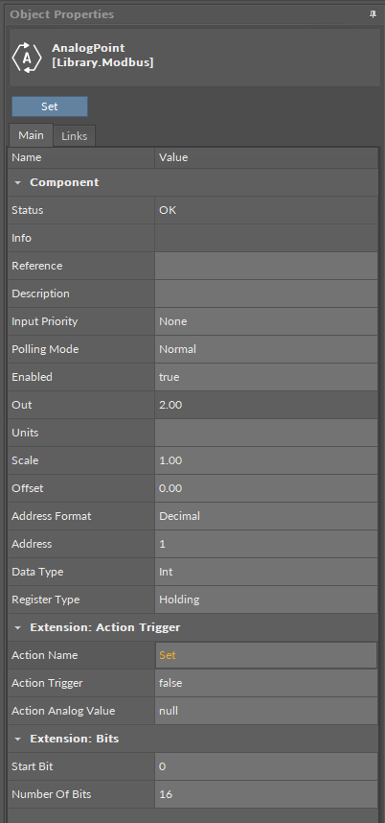Viewport: 385px width, 823px height.
Task: Click the Description value field
Action: point(266,294)
